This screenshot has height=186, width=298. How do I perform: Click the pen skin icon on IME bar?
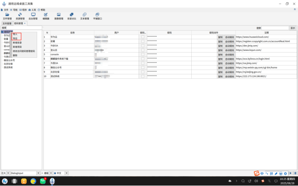(x=276, y=174)
